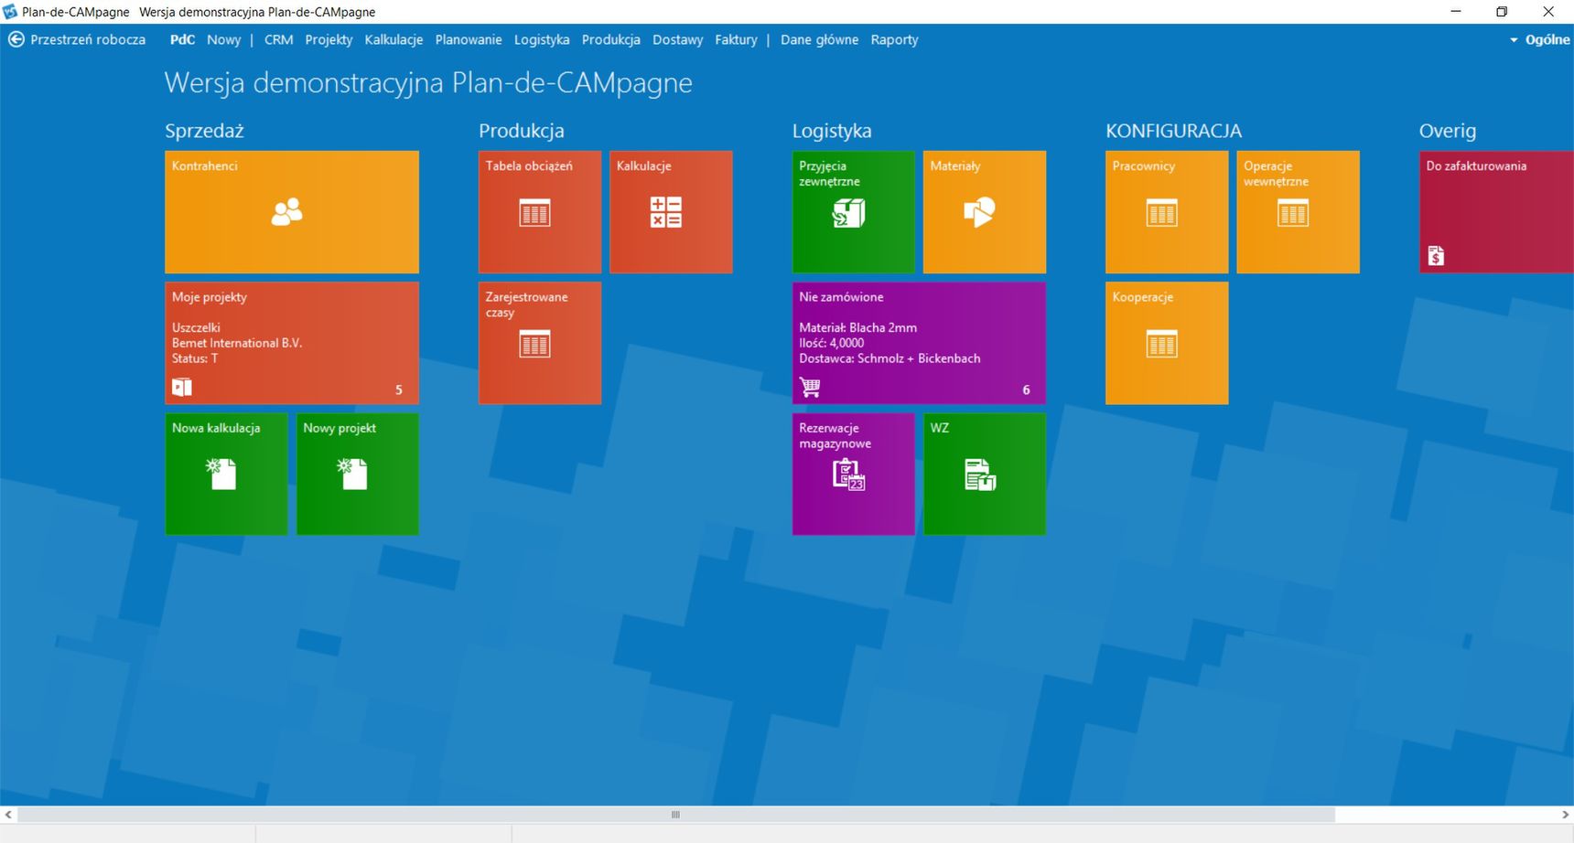
Task: Click the Nowa kalkulacja new document icon
Action: (221, 475)
